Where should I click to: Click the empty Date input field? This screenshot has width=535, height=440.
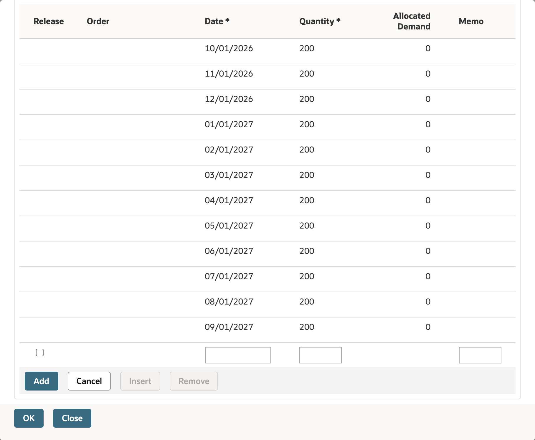click(238, 355)
